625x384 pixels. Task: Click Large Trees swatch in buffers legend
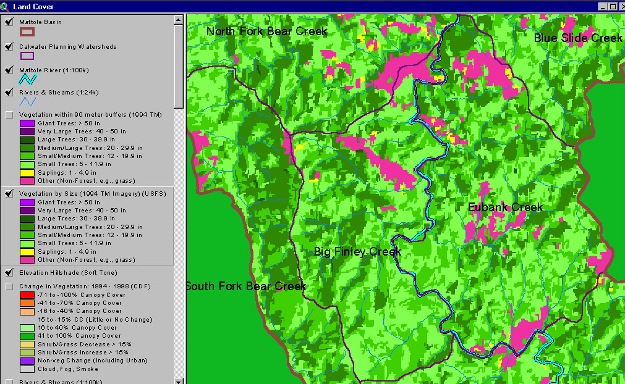pos(27,140)
